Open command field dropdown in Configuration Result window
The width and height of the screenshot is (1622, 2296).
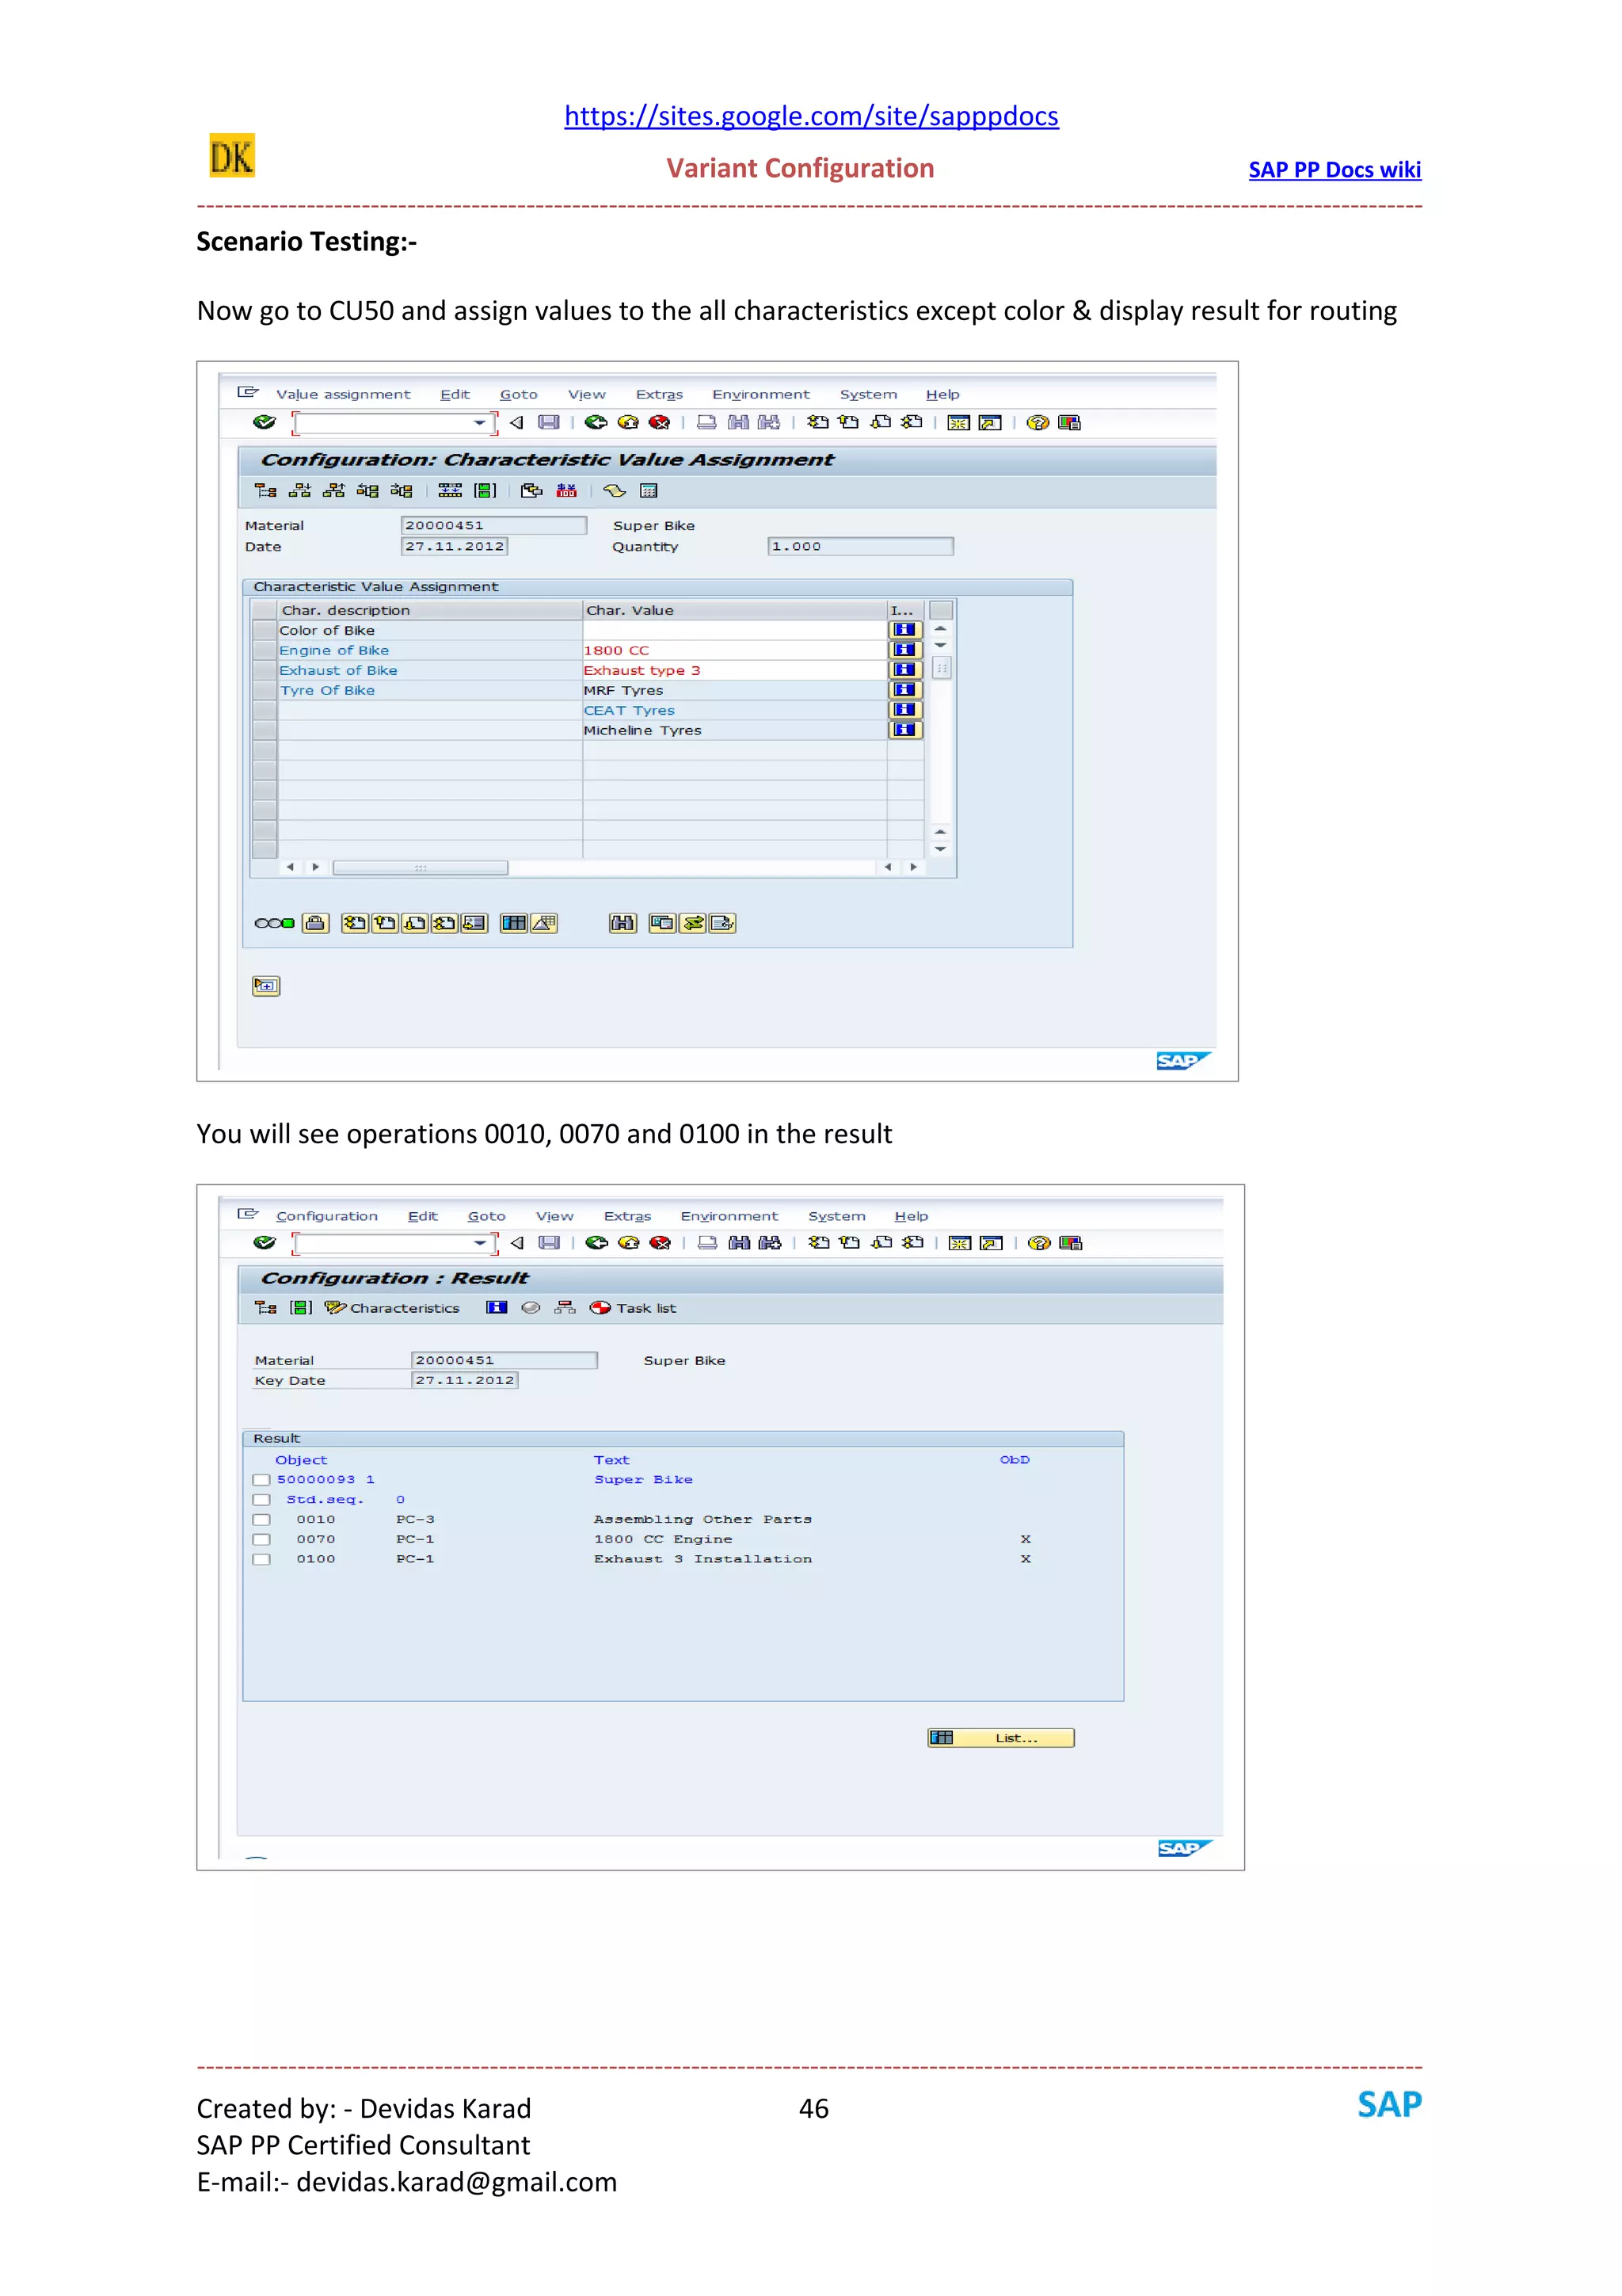(481, 1243)
